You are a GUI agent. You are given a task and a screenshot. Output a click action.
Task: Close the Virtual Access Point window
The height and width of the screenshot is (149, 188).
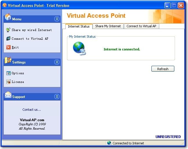181,6
